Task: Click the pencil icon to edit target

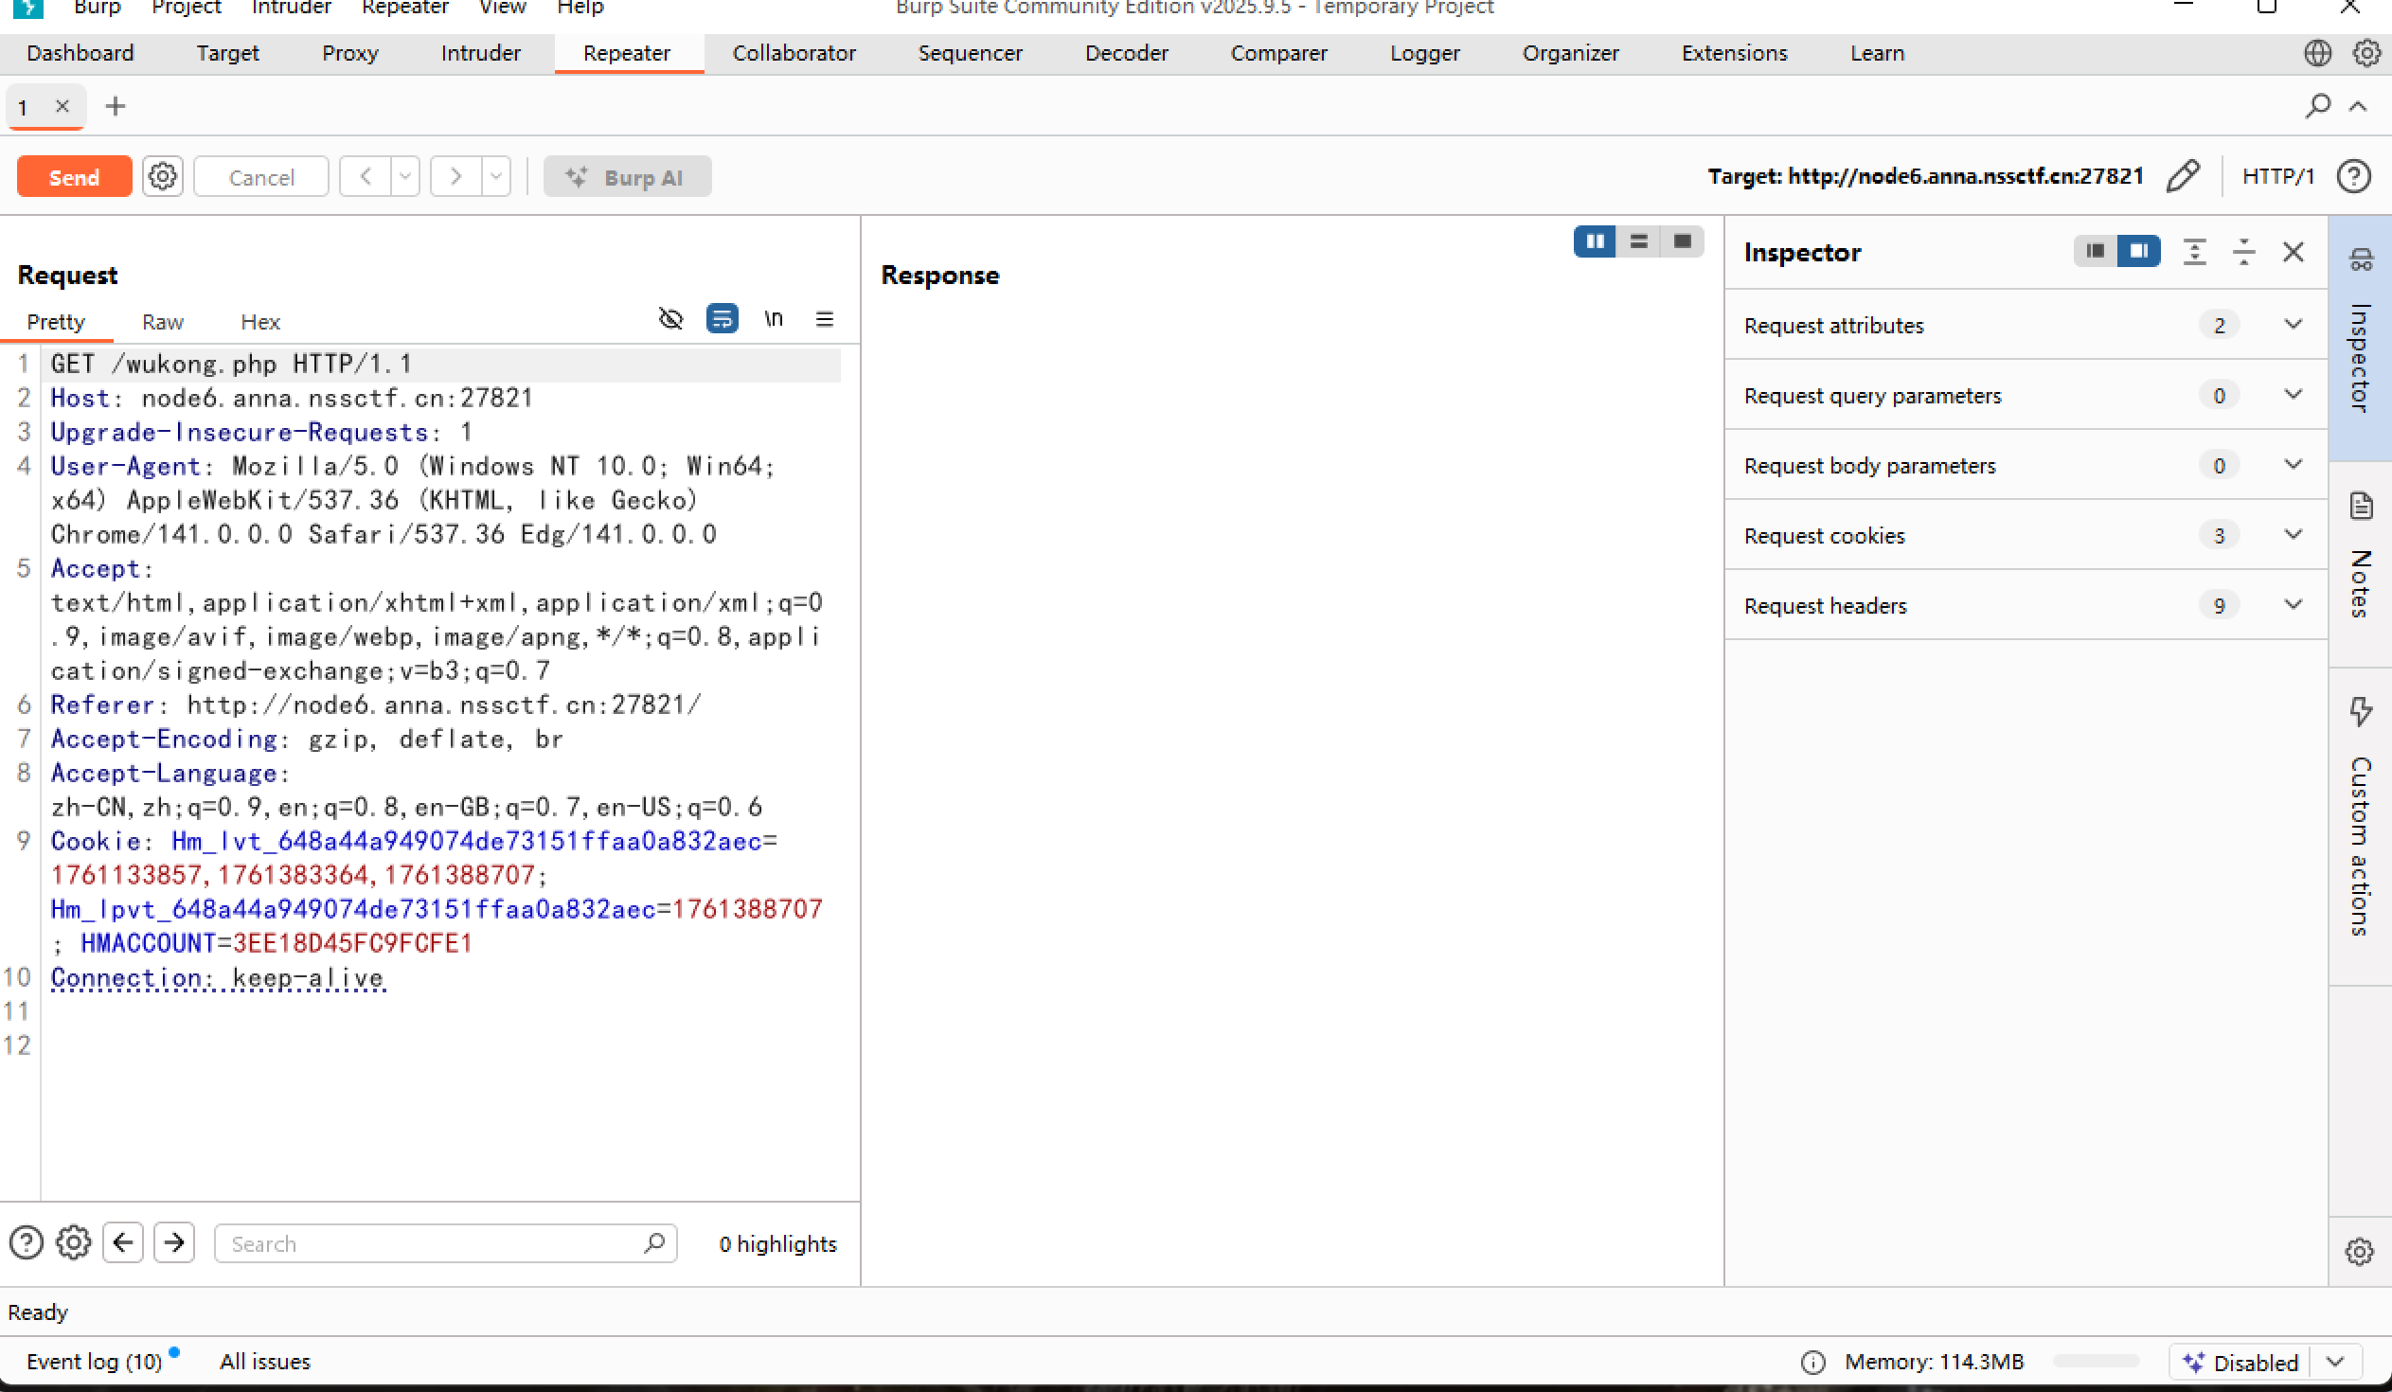Action: (x=2182, y=176)
